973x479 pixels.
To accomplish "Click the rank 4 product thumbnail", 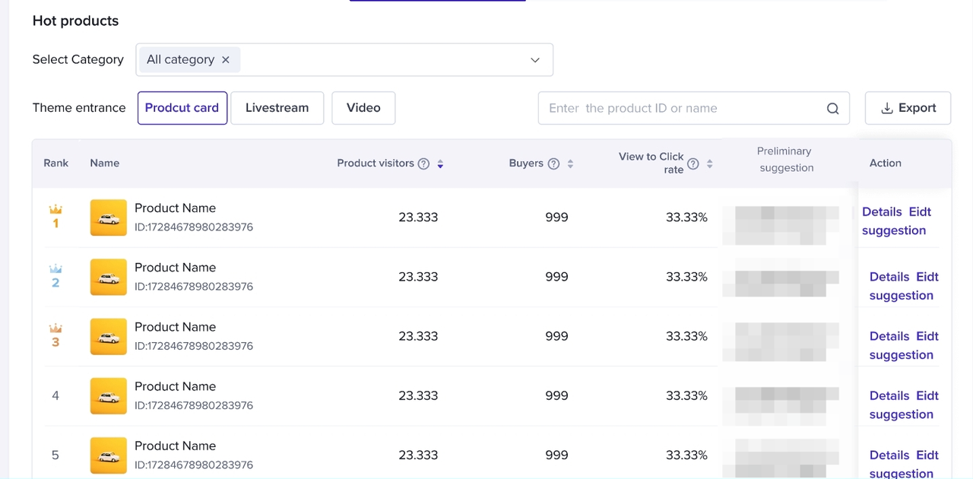I will click(x=109, y=395).
